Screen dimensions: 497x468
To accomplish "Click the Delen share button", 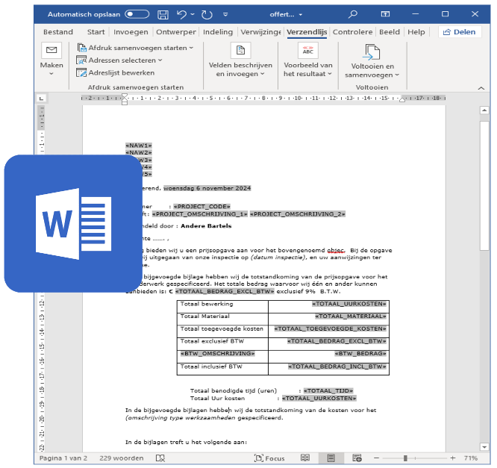I will 459,32.
